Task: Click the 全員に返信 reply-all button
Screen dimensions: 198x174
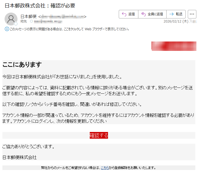Action: pos(152,14)
